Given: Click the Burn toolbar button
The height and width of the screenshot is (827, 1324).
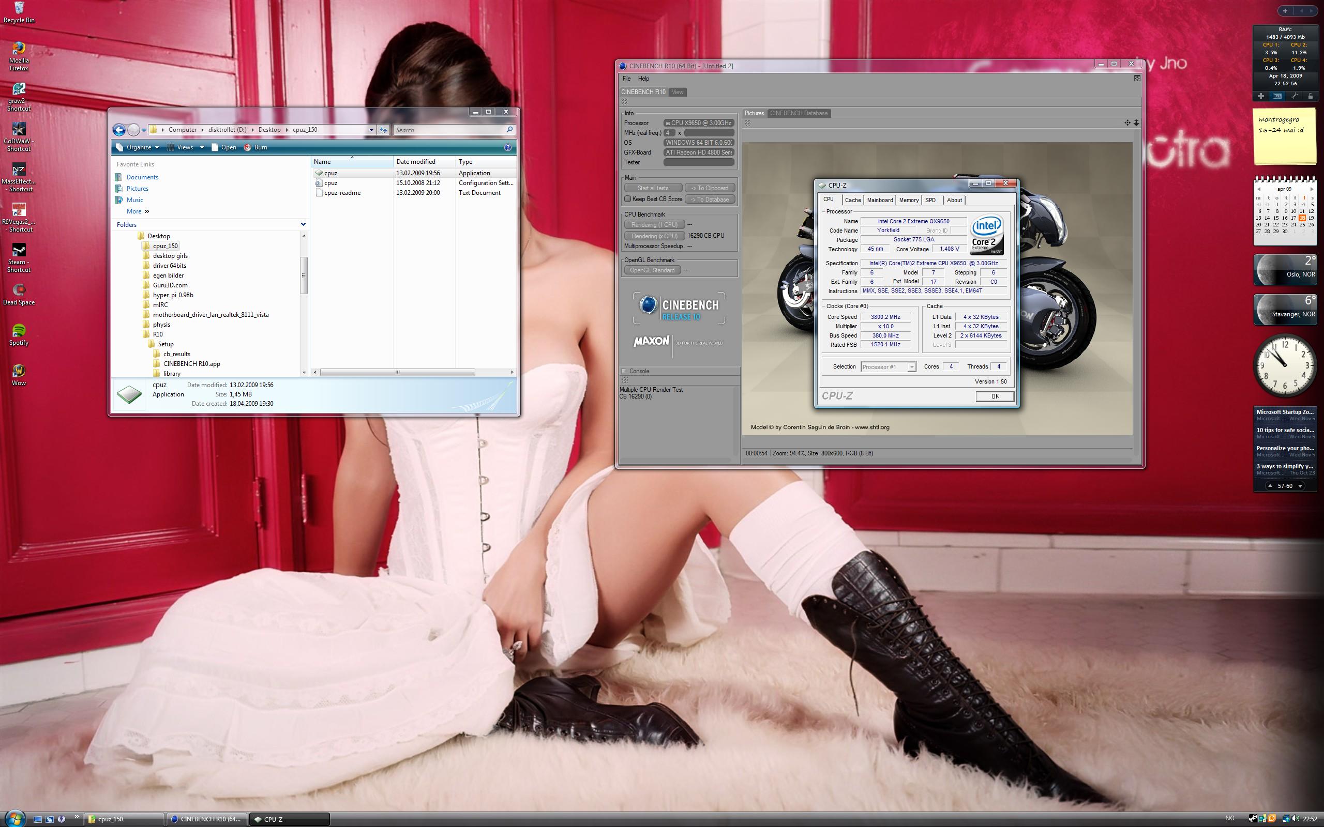Looking at the screenshot, I should click(x=255, y=147).
